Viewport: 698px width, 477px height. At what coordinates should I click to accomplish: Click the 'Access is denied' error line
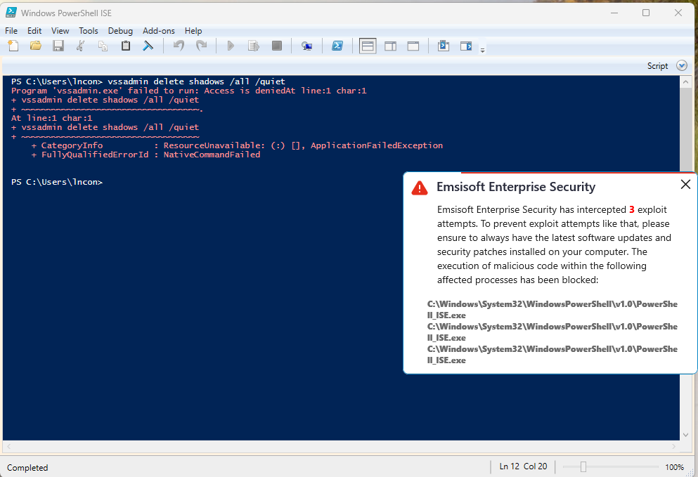click(189, 91)
